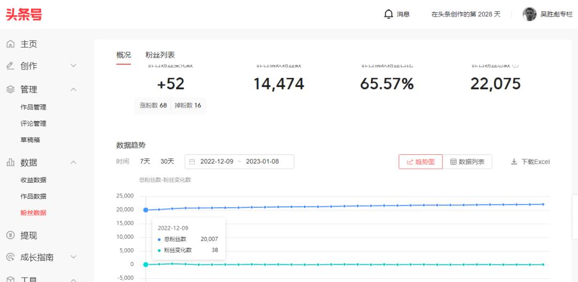Click the 消息 label
The height and width of the screenshot is (282, 578).
pyautogui.click(x=404, y=14)
